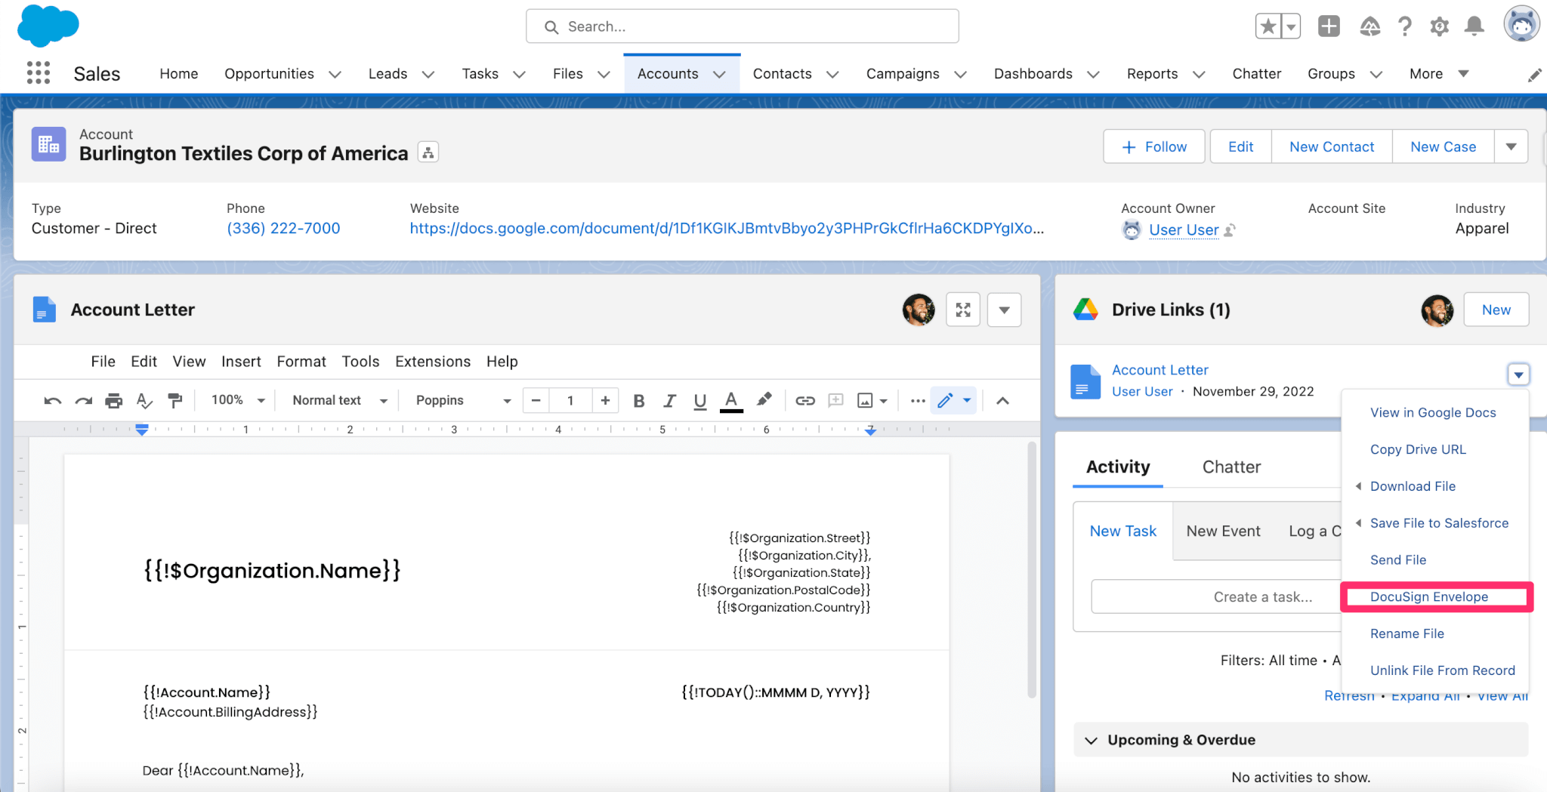Viewport: 1547px width, 792px height.
Task: Open the Contacts tab dropdown chevron
Action: click(x=832, y=74)
